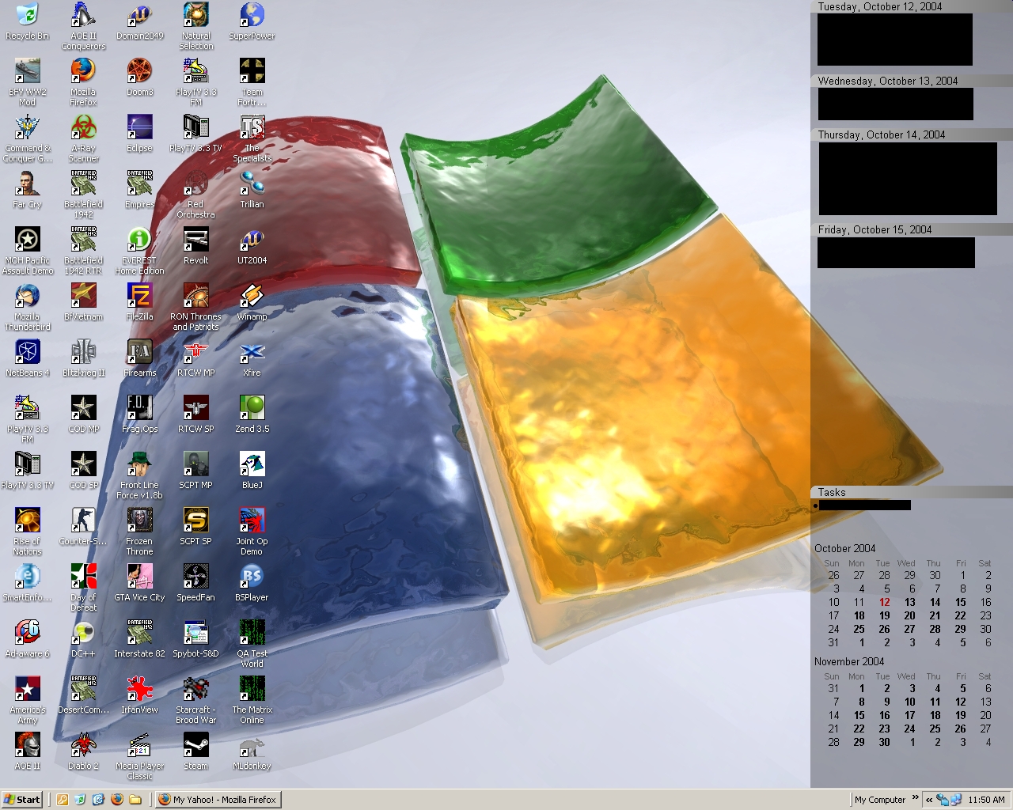Select the MLdonkey desktop icon
Image resolution: width=1013 pixels, height=810 pixels.
[x=252, y=751]
